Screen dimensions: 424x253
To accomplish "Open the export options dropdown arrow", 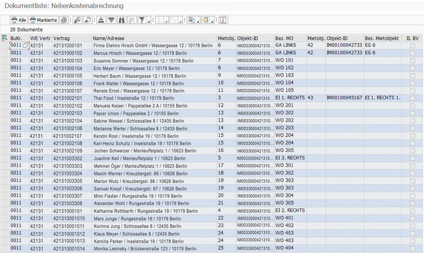I will click(198, 21).
